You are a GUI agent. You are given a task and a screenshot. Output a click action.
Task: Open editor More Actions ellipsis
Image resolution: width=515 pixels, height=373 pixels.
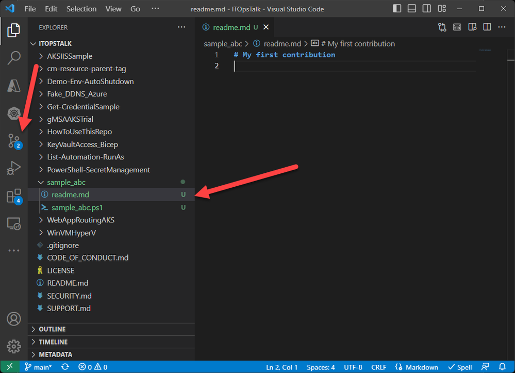[502, 27]
